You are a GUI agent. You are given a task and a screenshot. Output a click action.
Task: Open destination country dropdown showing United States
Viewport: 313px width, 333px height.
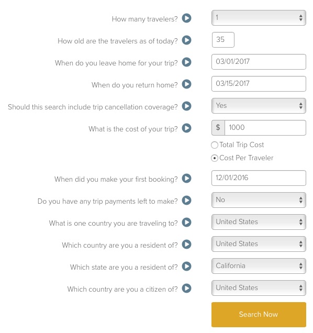[259, 222]
